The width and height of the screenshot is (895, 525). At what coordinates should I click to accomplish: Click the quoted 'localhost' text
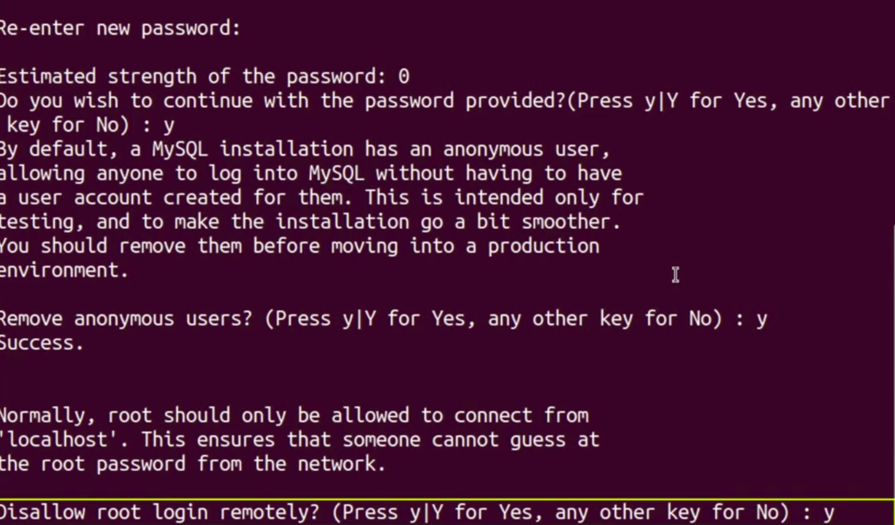(x=58, y=439)
